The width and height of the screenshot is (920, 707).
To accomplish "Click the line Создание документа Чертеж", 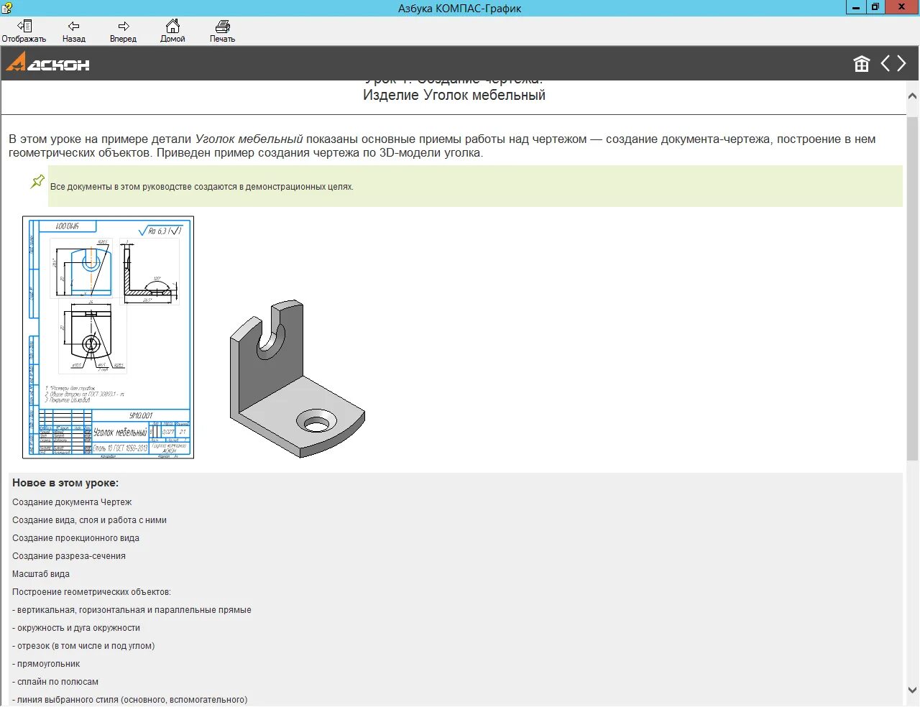I will pyautogui.click(x=72, y=502).
